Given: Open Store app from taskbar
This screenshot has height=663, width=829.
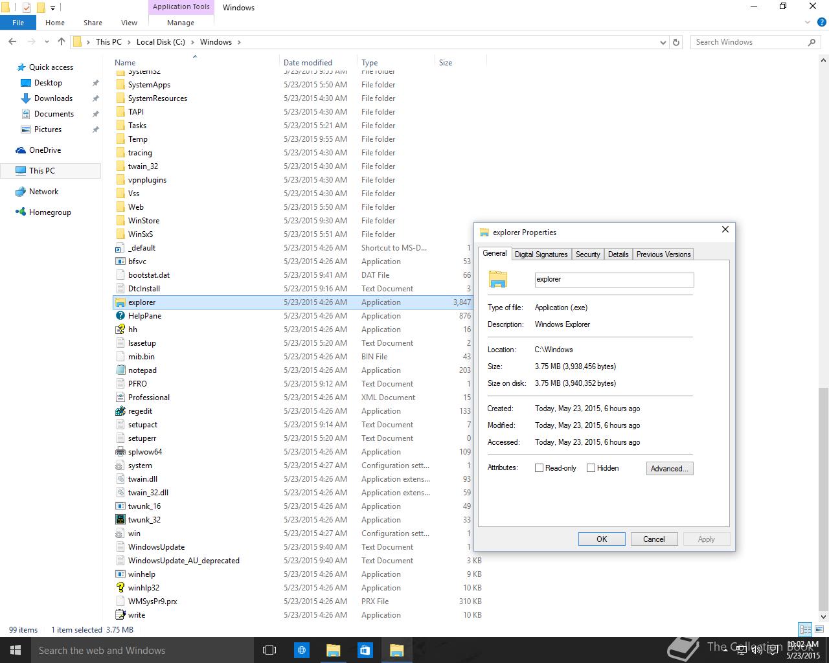Looking at the screenshot, I should click(365, 650).
